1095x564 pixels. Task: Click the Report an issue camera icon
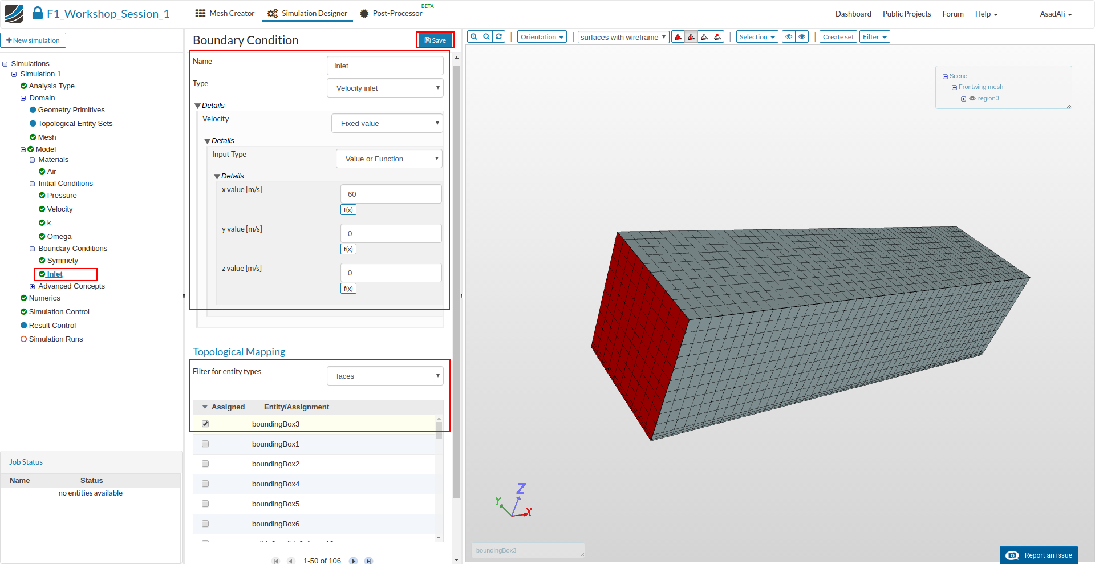pos(1012,555)
